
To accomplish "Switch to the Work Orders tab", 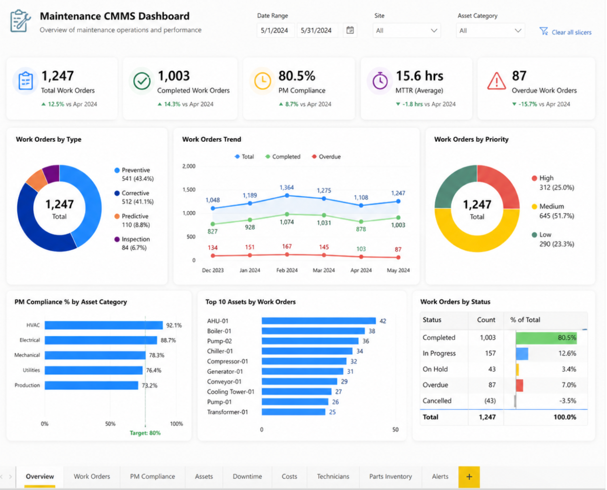I will coord(92,477).
